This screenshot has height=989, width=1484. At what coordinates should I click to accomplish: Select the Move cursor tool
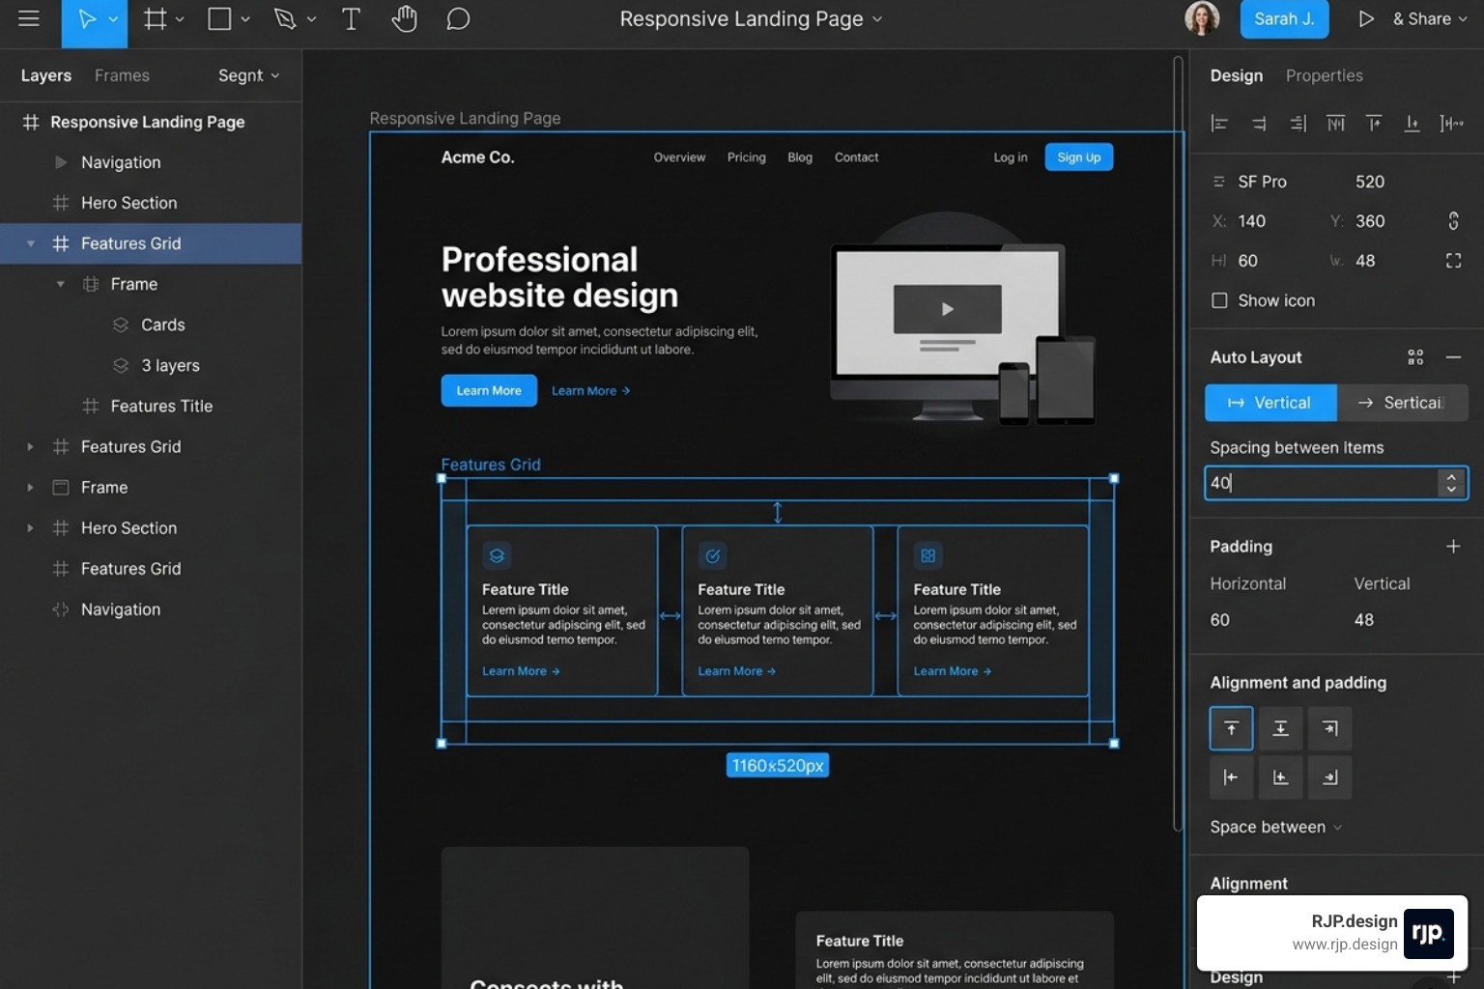87,19
